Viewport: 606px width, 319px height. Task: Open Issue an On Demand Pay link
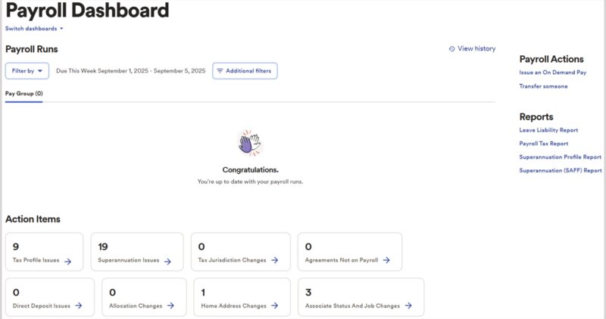coord(553,73)
